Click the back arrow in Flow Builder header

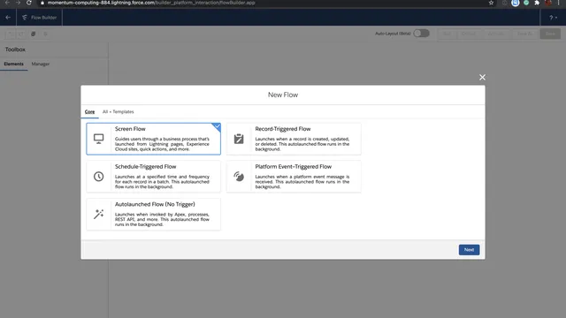point(8,18)
